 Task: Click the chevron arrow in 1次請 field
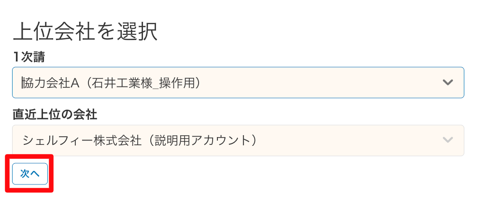click(x=448, y=83)
